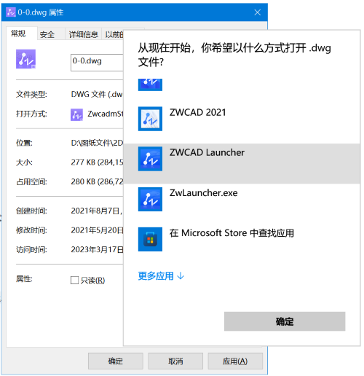Click the 取消 button in properties

pyautogui.click(x=175, y=361)
